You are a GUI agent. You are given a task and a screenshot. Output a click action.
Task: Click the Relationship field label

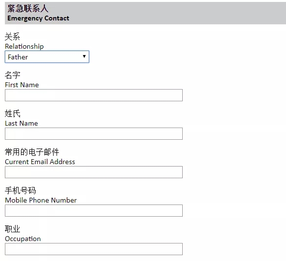[24, 46]
